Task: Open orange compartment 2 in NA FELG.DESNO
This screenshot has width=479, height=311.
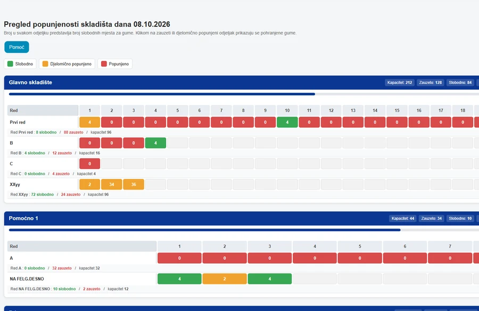Action: (225, 279)
